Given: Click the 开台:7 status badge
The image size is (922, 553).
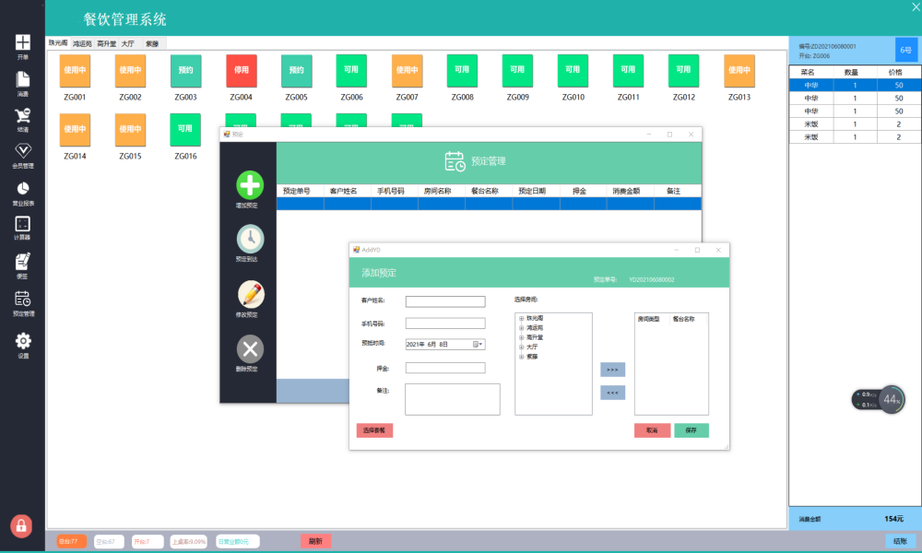Looking at the screenshot, I should click(147, 542).
